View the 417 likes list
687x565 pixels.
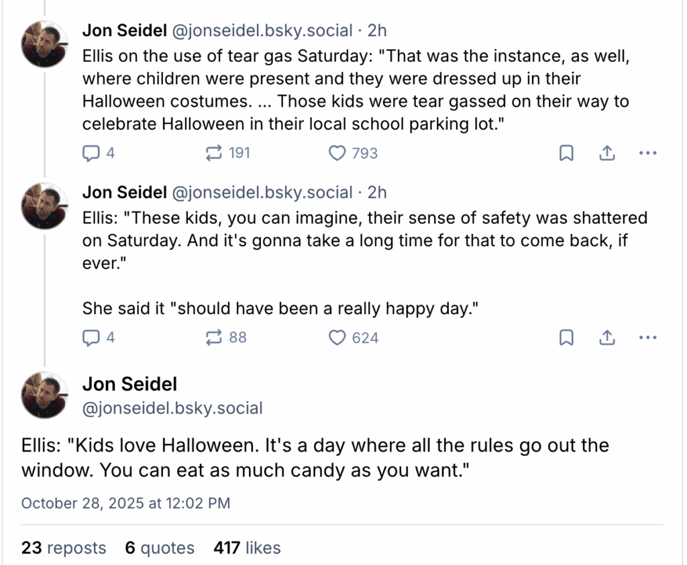pos(247,548)
